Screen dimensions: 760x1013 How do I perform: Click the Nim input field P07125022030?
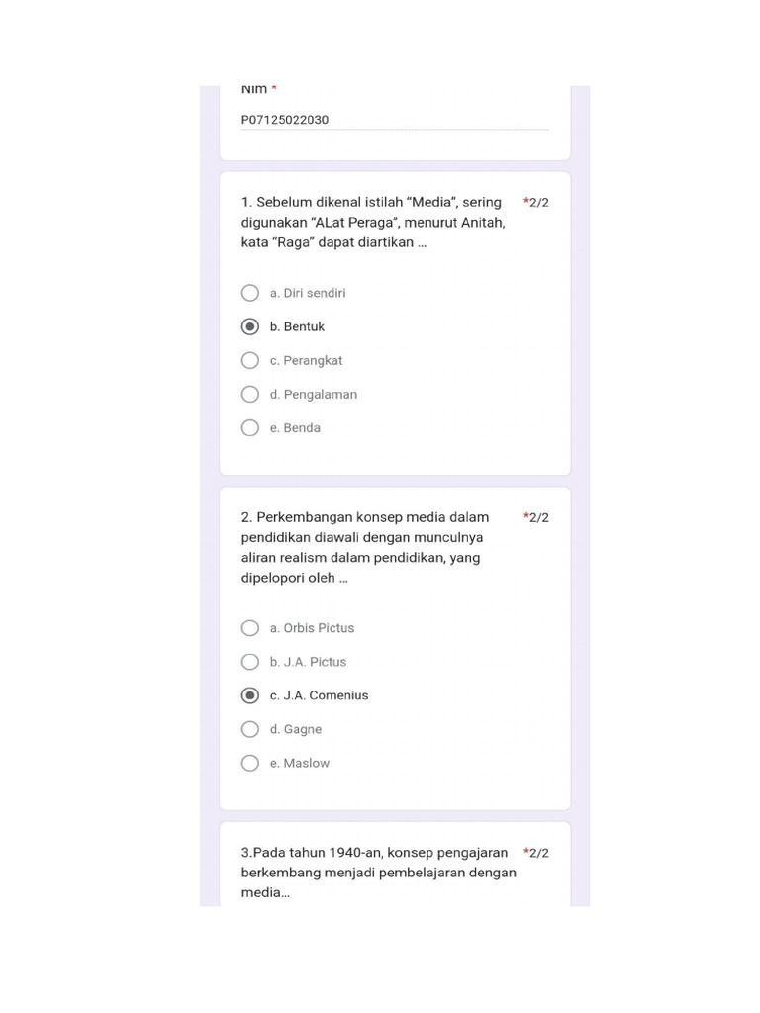coord(394,120)
